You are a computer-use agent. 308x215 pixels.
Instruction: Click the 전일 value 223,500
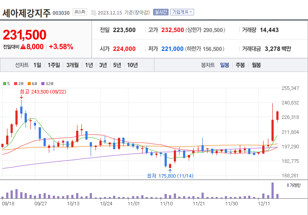click(x=124, y=30)
